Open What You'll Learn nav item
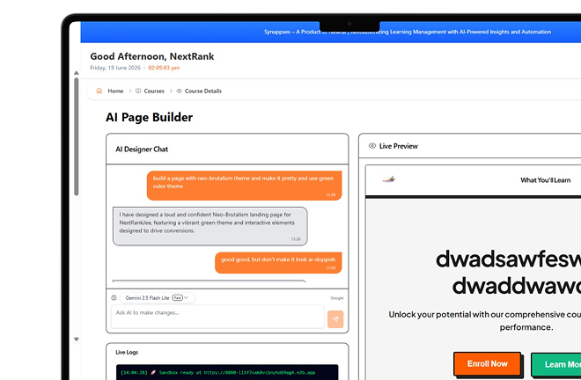 (545, 180)
